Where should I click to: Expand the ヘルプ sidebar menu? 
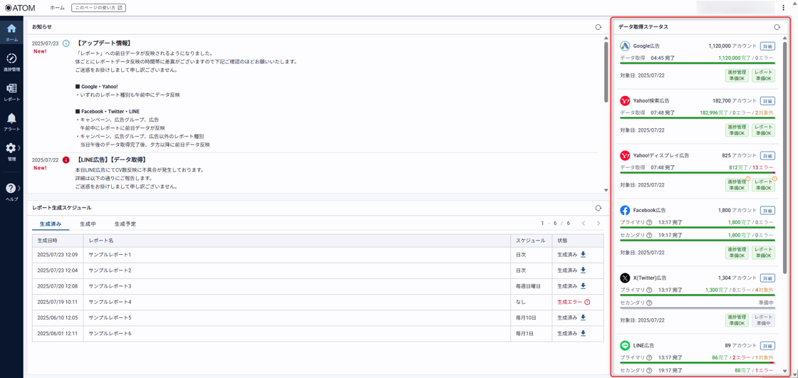pyautogui.click(x=11, y=191)
